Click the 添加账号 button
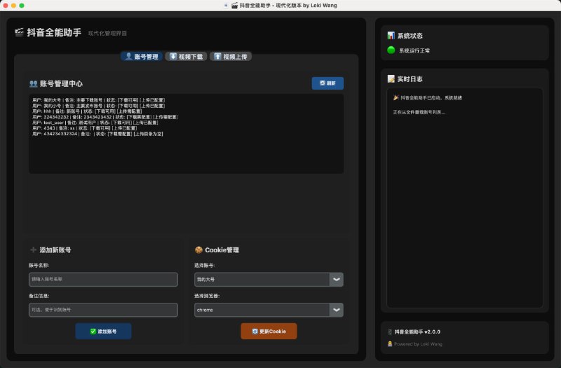 (x=103, y=331)
